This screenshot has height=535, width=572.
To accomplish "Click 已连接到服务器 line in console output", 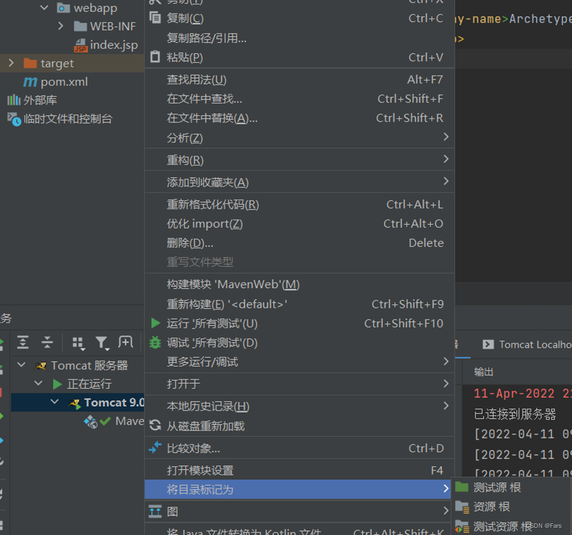I will tap(515, 414).
